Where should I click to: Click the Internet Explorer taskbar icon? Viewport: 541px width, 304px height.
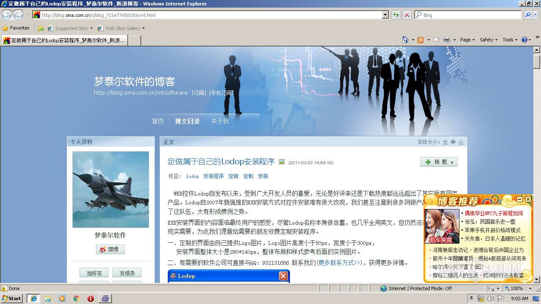coord(33,298)
